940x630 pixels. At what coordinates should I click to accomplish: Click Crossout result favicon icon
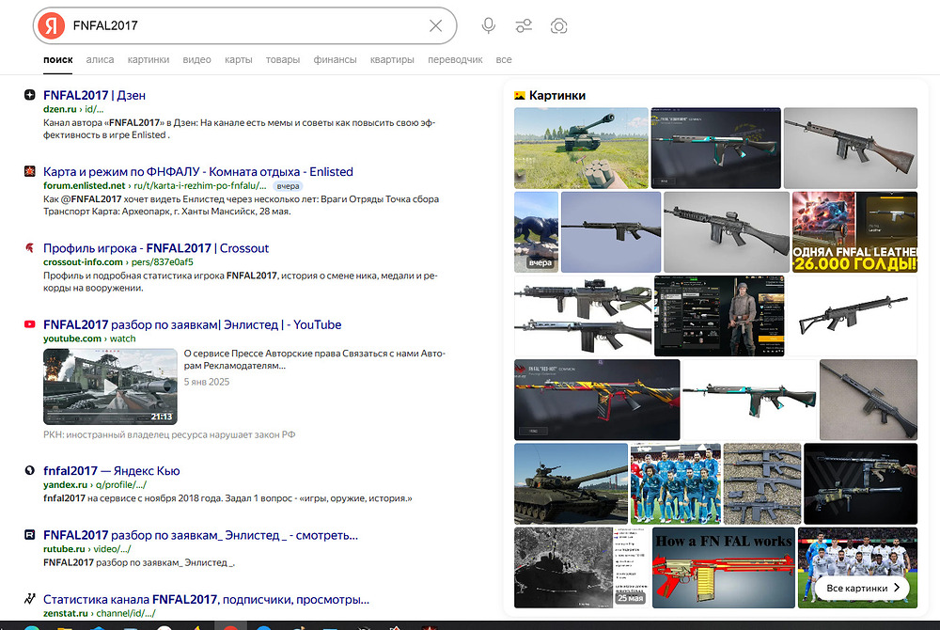click(29, 247)
